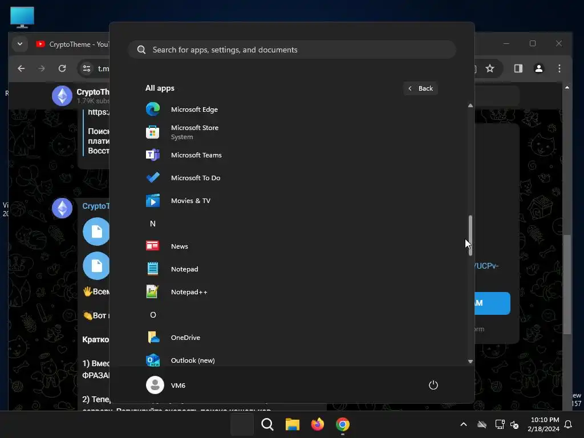Screen dimensions: 584x438
Task: Open the VM6 user account menu
Action: 166,385
